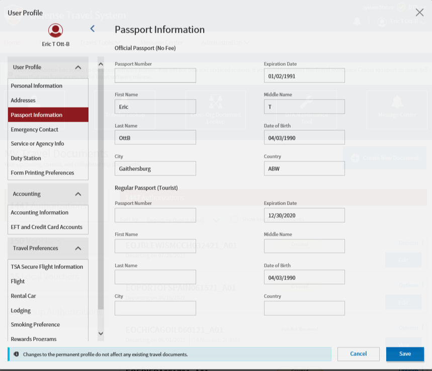Image resolution: width=432 pixels, height=371 pixels.
Task: Click the Official Passport Expiration Date field
Action: pyautogui.click(x=304, y=75)
